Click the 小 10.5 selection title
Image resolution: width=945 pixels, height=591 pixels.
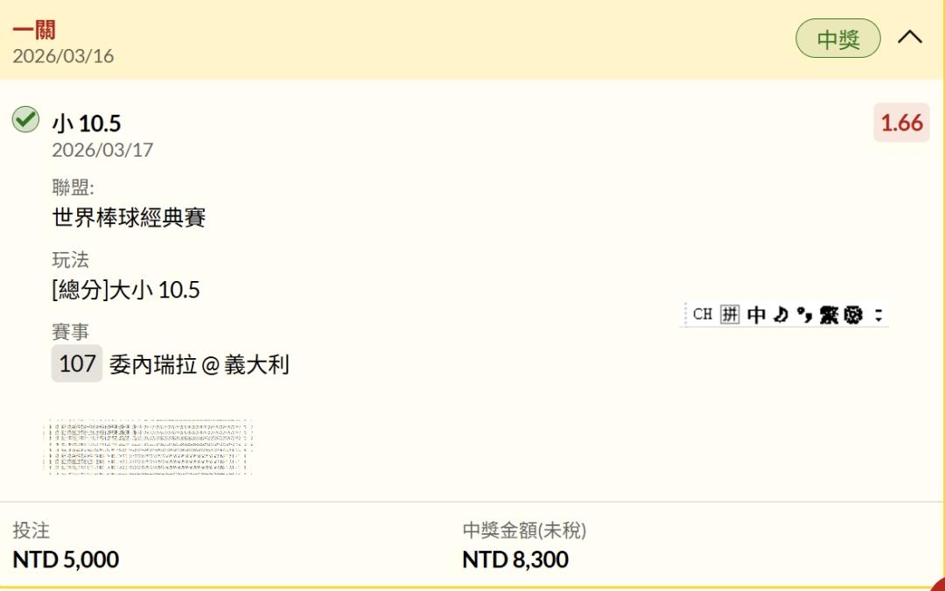(86, 123)
